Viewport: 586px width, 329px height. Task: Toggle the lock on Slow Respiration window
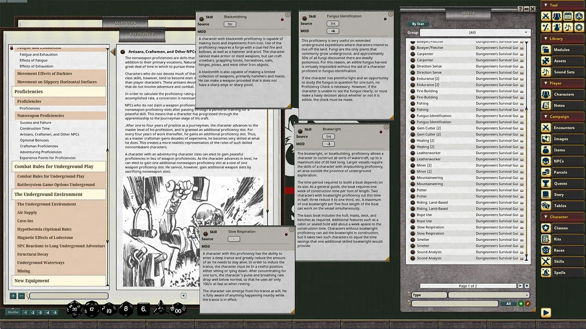pyautogui.click(x=286, y=233)
